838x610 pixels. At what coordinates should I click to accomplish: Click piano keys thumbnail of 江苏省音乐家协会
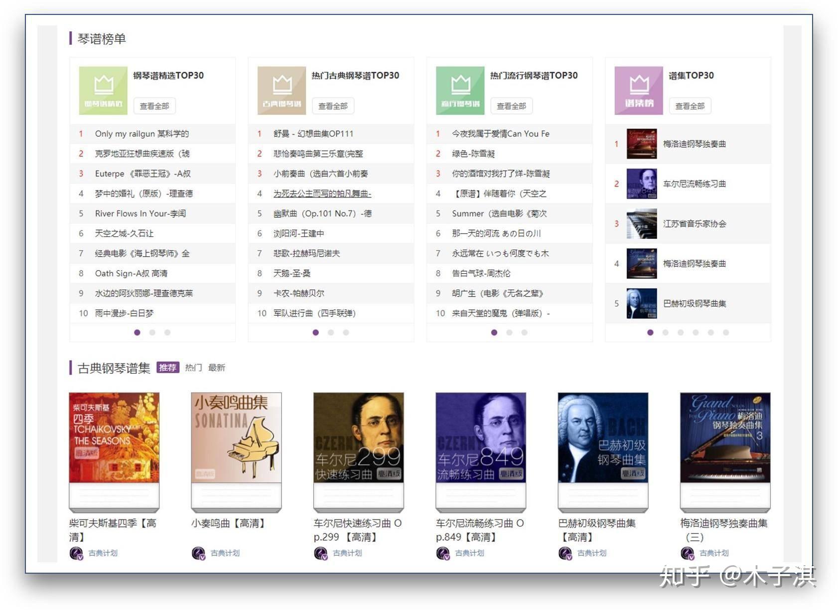pos(642,223)
